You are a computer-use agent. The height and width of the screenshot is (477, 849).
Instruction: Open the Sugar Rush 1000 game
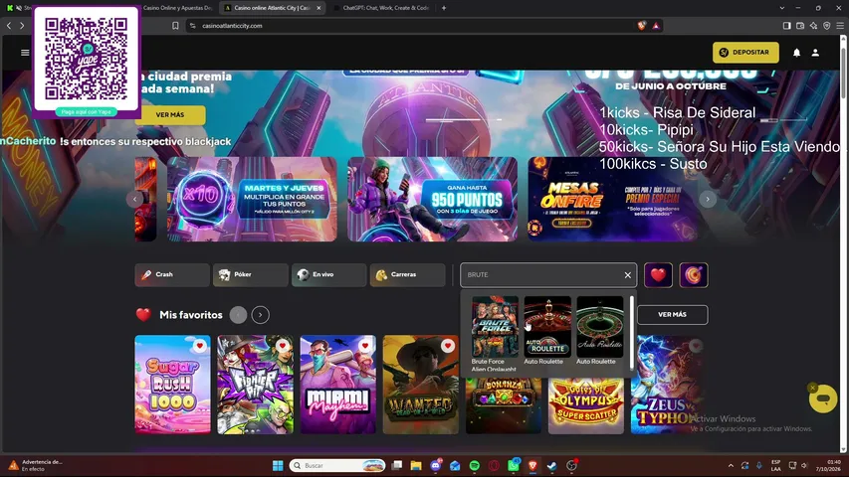tap(173, 385)
